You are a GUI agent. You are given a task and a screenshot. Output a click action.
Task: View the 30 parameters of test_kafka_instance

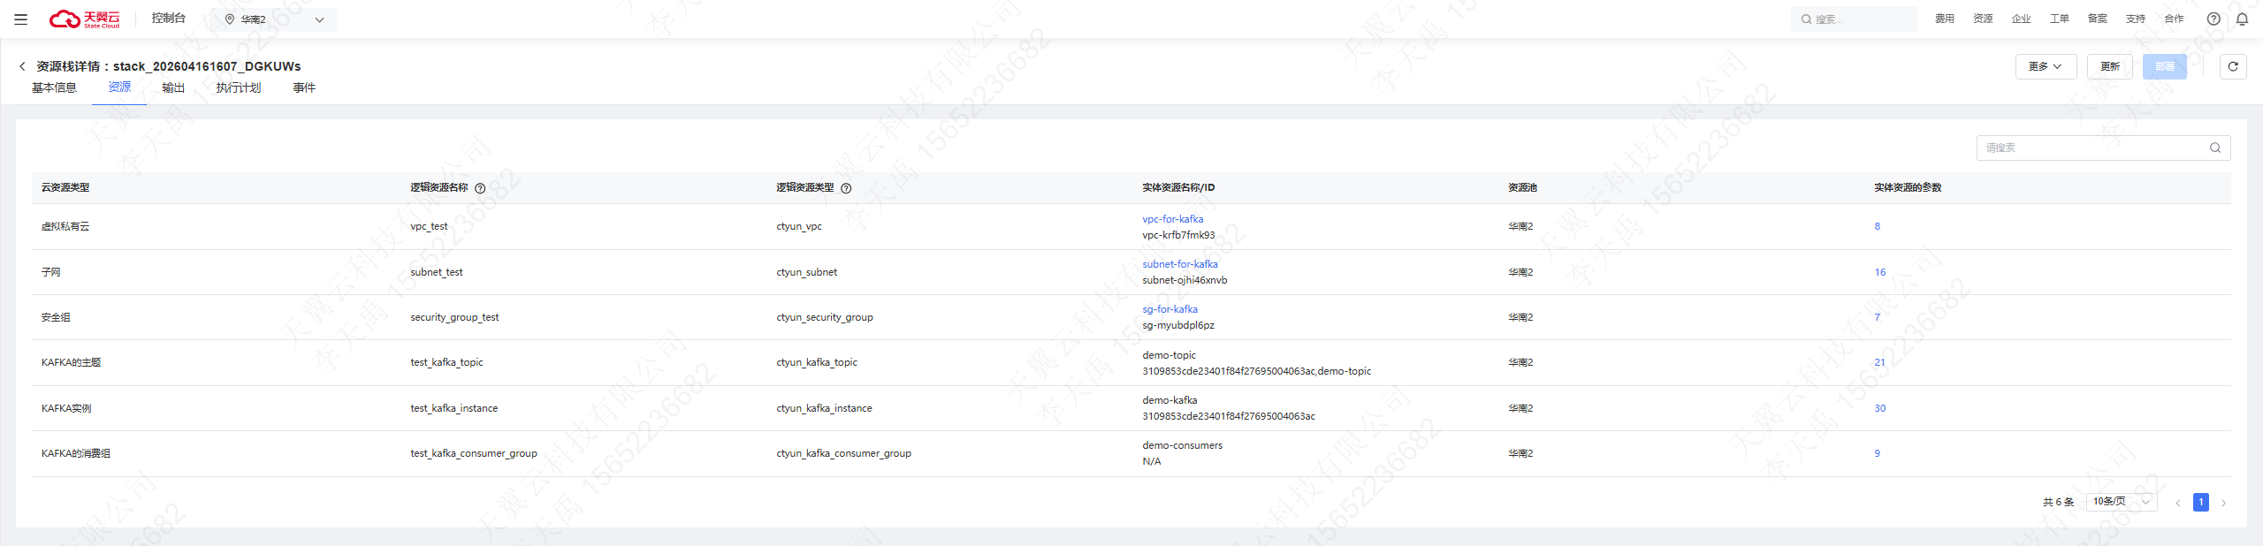(x=1879, y=408)
